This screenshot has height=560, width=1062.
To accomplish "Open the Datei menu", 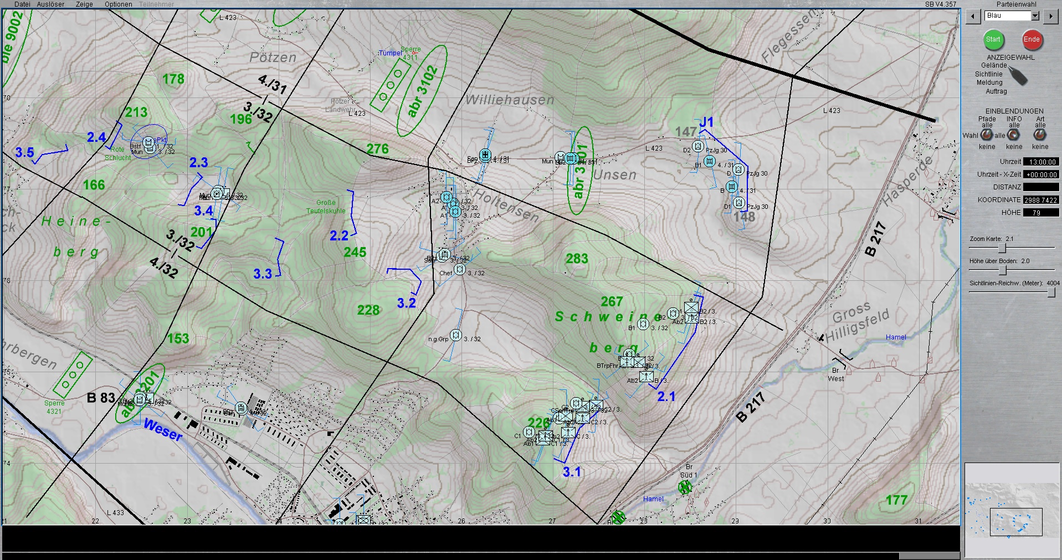I will point(22,4).
